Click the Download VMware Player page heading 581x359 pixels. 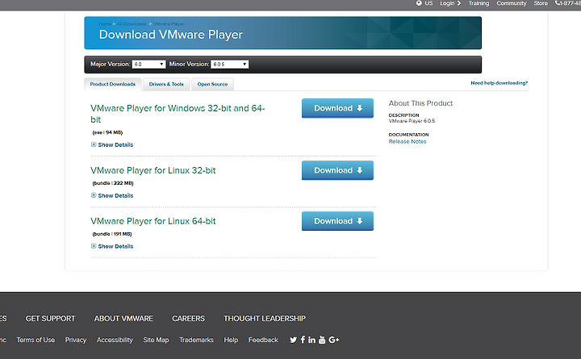171,35
